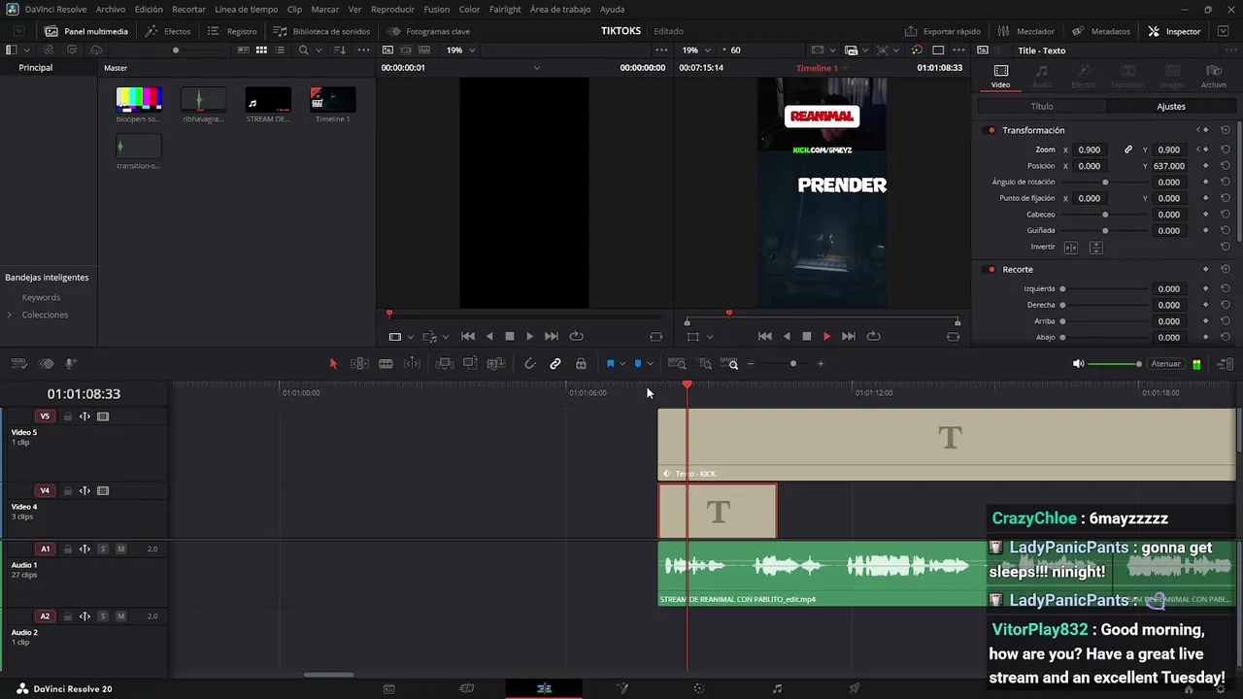Reset the Recorte section
The height and width of the screenshot is (699, 1243).
(1226, 269)
